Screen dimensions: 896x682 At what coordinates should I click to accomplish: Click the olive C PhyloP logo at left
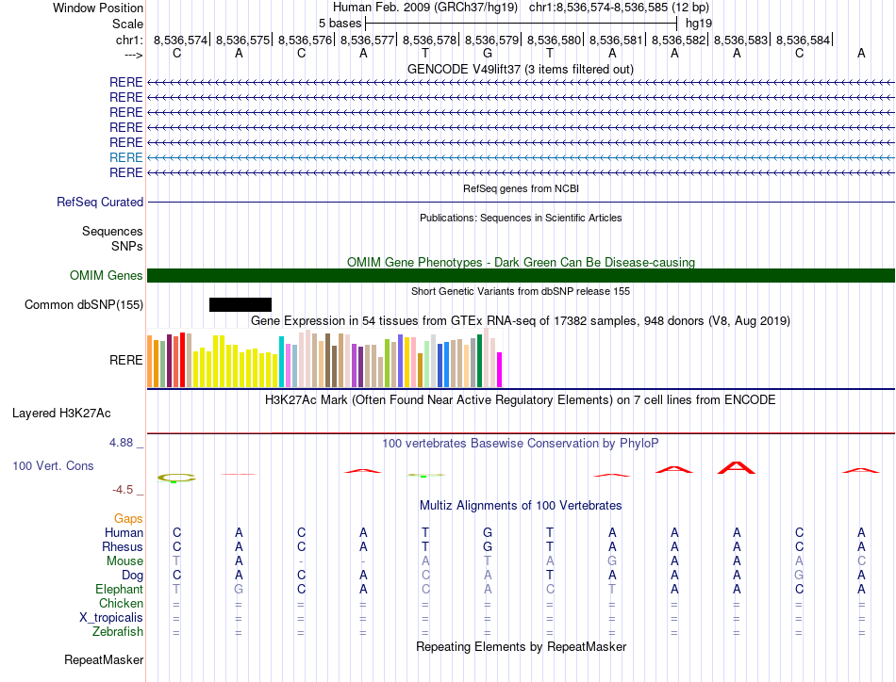click(176, 478)
